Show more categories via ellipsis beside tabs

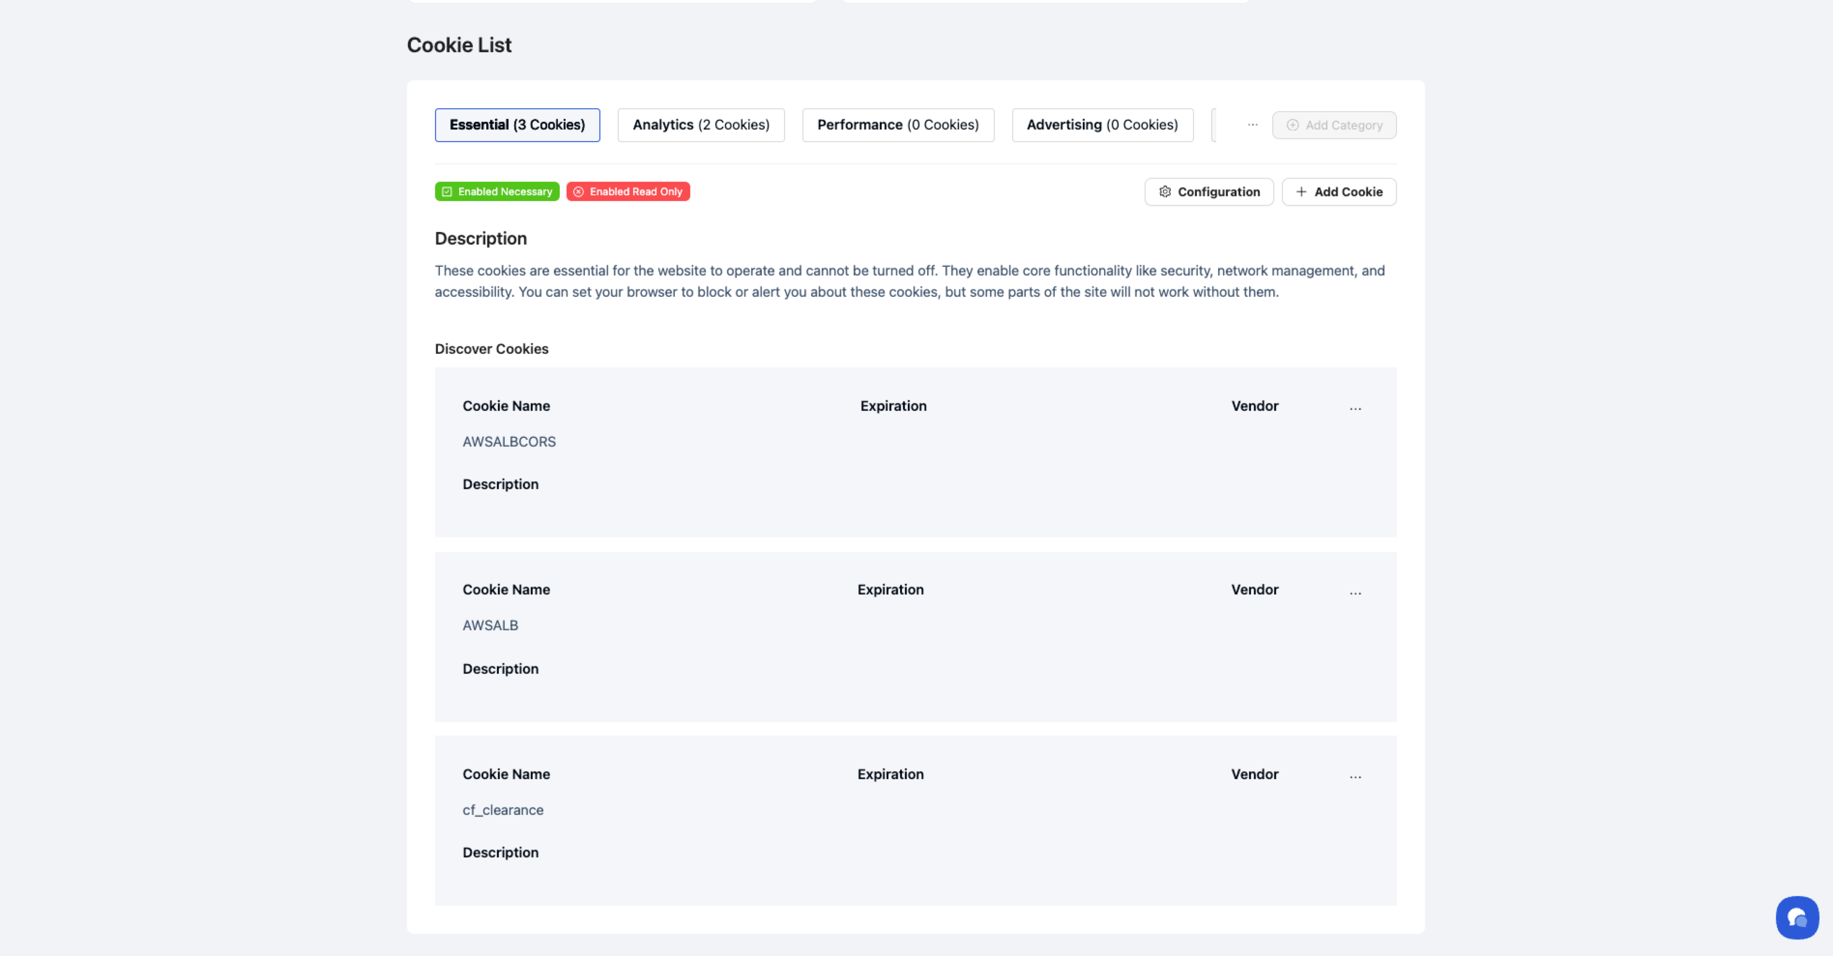point(1252,125)
